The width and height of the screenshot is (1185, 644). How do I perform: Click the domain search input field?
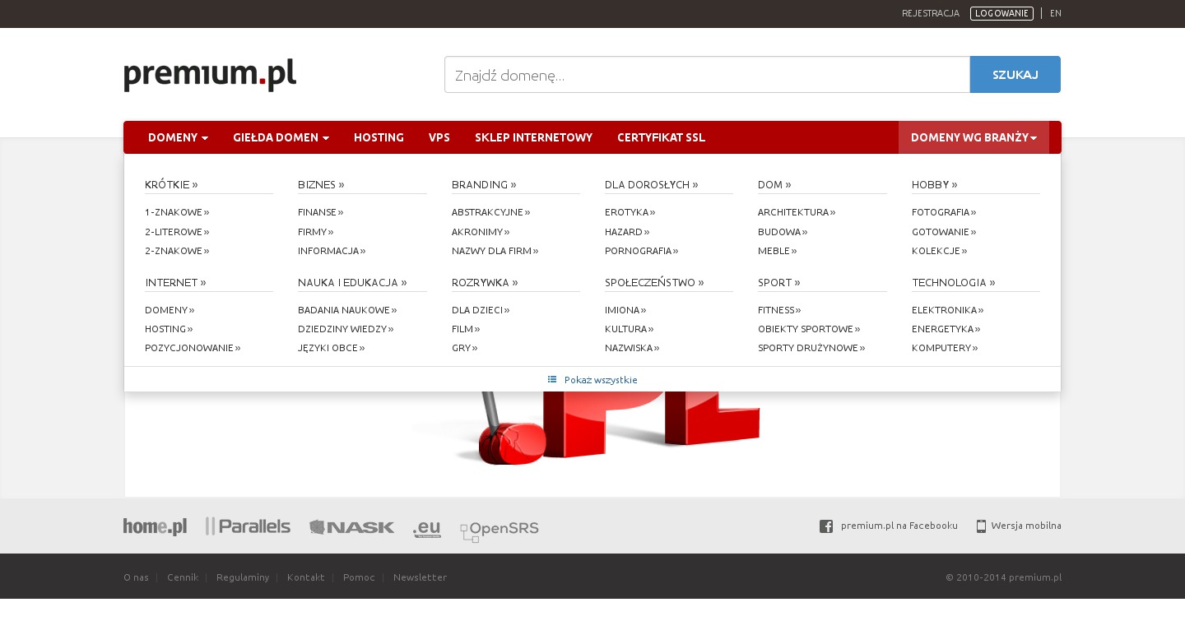tap(707, 75)
